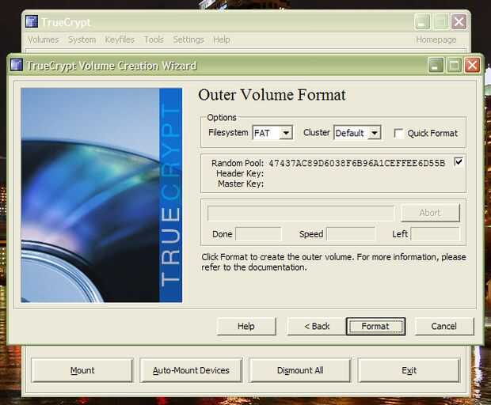Untick the Random Pool display checkbox
This screenshot has height=405, width=491.
click(459, 161)
